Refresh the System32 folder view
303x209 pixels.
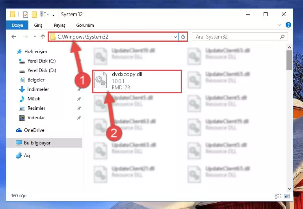[x=183, y=37]
